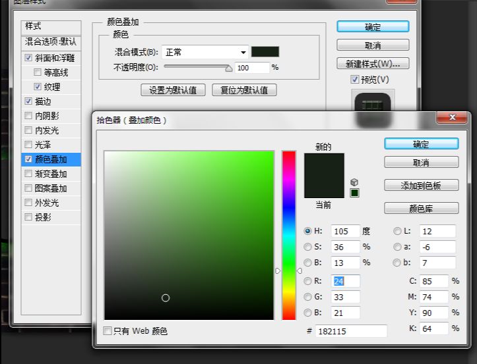Select the G green radio button

[x=307, y=297]
